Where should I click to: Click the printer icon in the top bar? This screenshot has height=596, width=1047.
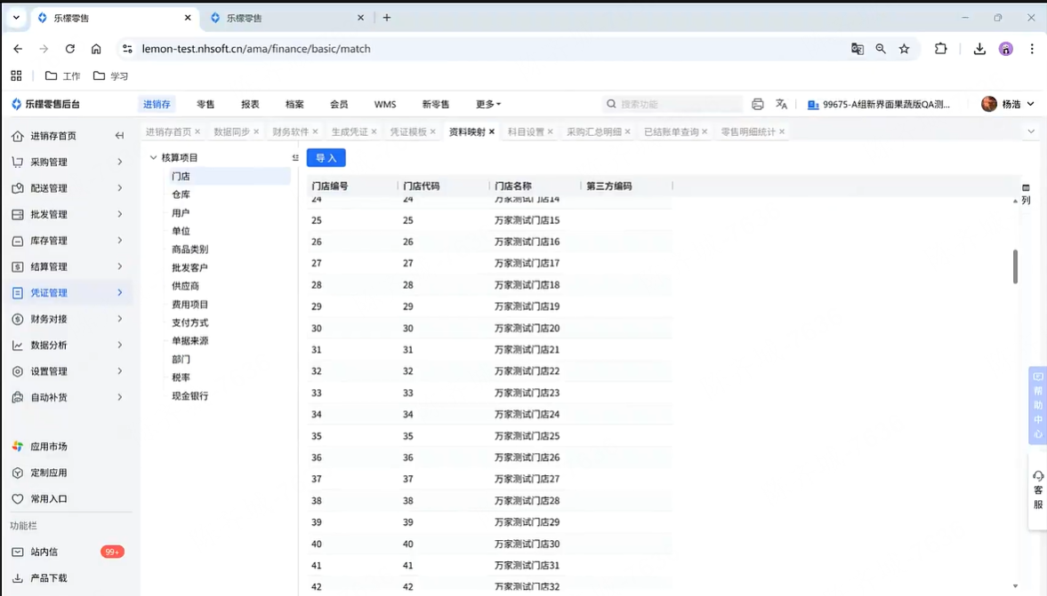click(757, 104)
